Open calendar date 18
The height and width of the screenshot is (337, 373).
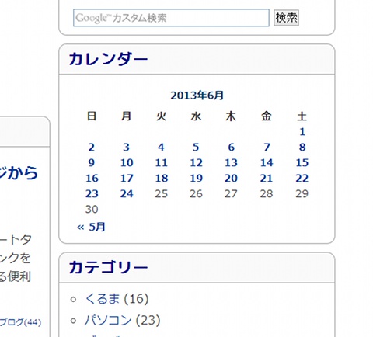[162, 179]
